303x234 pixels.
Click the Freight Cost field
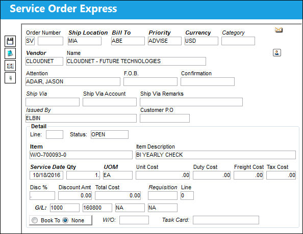point(248,175)
